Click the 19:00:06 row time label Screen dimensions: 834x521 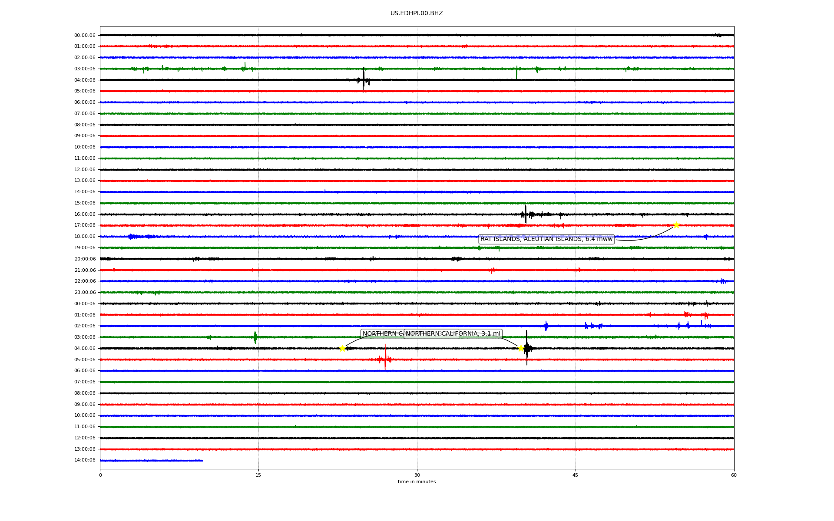85,248
